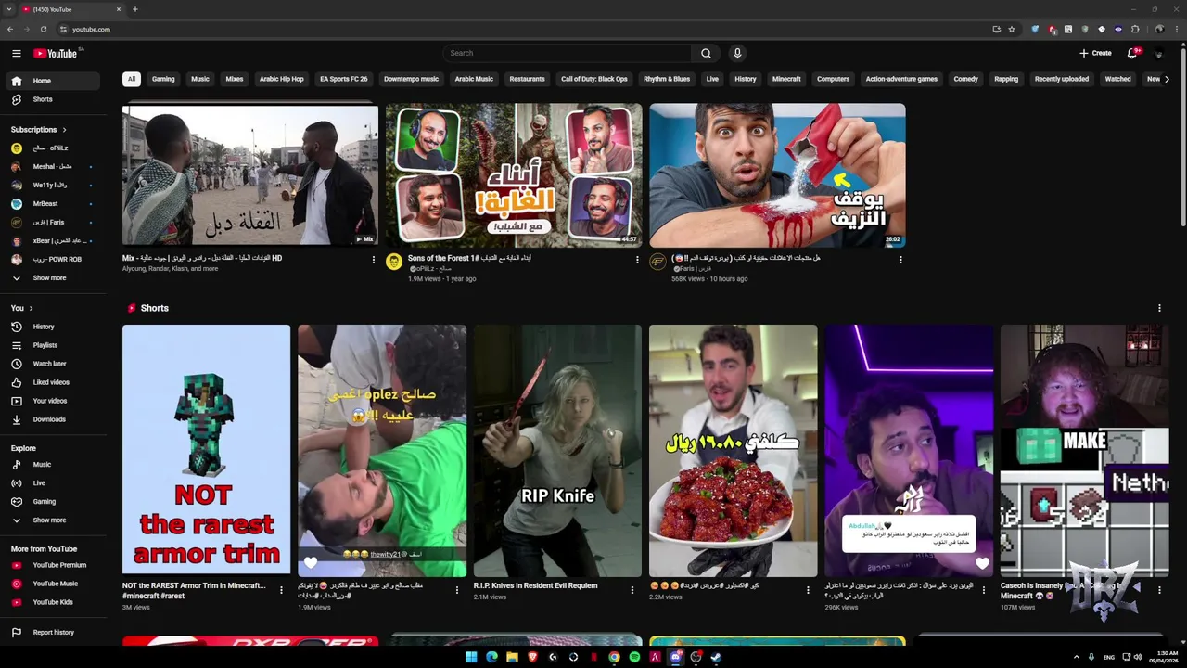Open Shorts in the sidebar
The width and height of the screenshot is (1187, 668).
pos(53,99)
